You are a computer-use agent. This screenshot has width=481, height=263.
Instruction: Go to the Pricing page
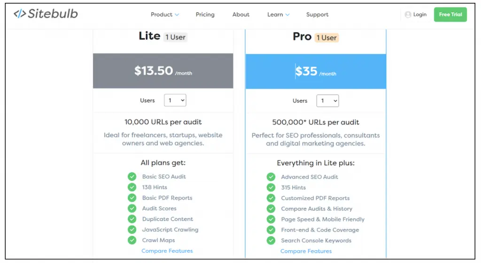205,15
